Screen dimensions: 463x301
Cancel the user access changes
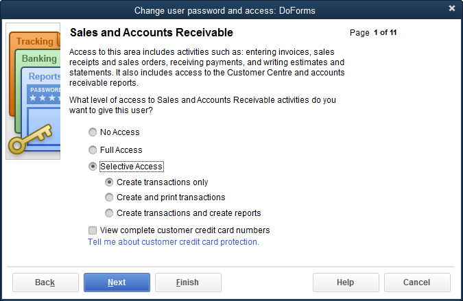pos(417,282)
